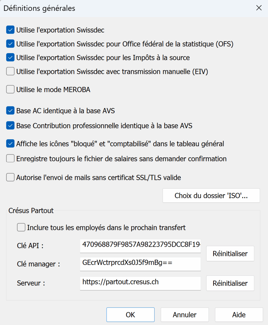
Task: Allow sending mails without valid SSL/TLS certificate
Action: [10, 177]
